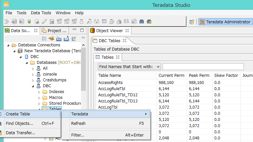The height and width of the screenshot is (142, 253).
Task: Expand the Crashdumps node
Action: tap(33, 80)
